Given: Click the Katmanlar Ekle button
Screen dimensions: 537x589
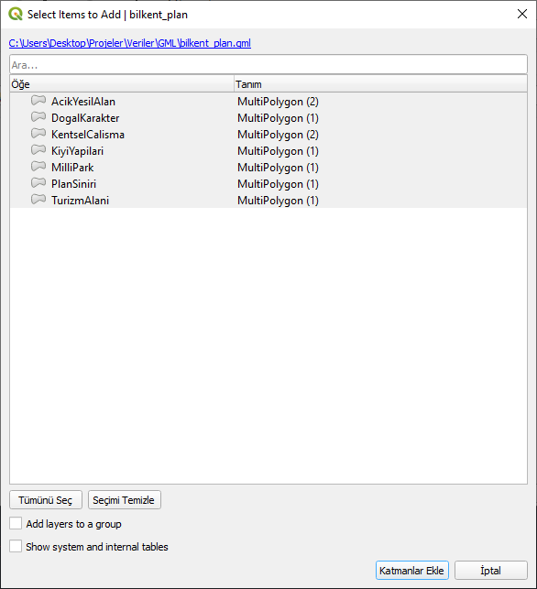Looking at the screenshot, I should point(411,571).
